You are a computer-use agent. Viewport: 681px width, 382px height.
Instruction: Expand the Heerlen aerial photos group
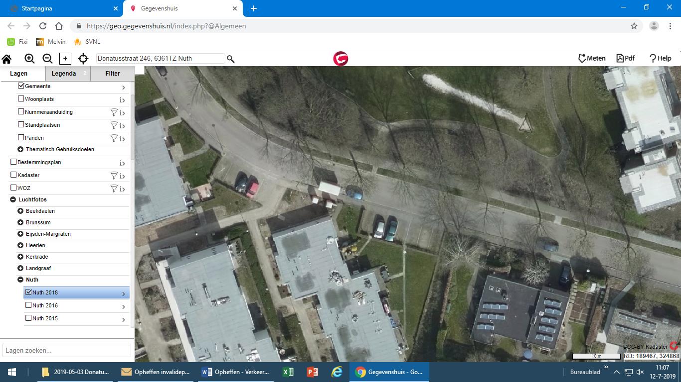20,245
